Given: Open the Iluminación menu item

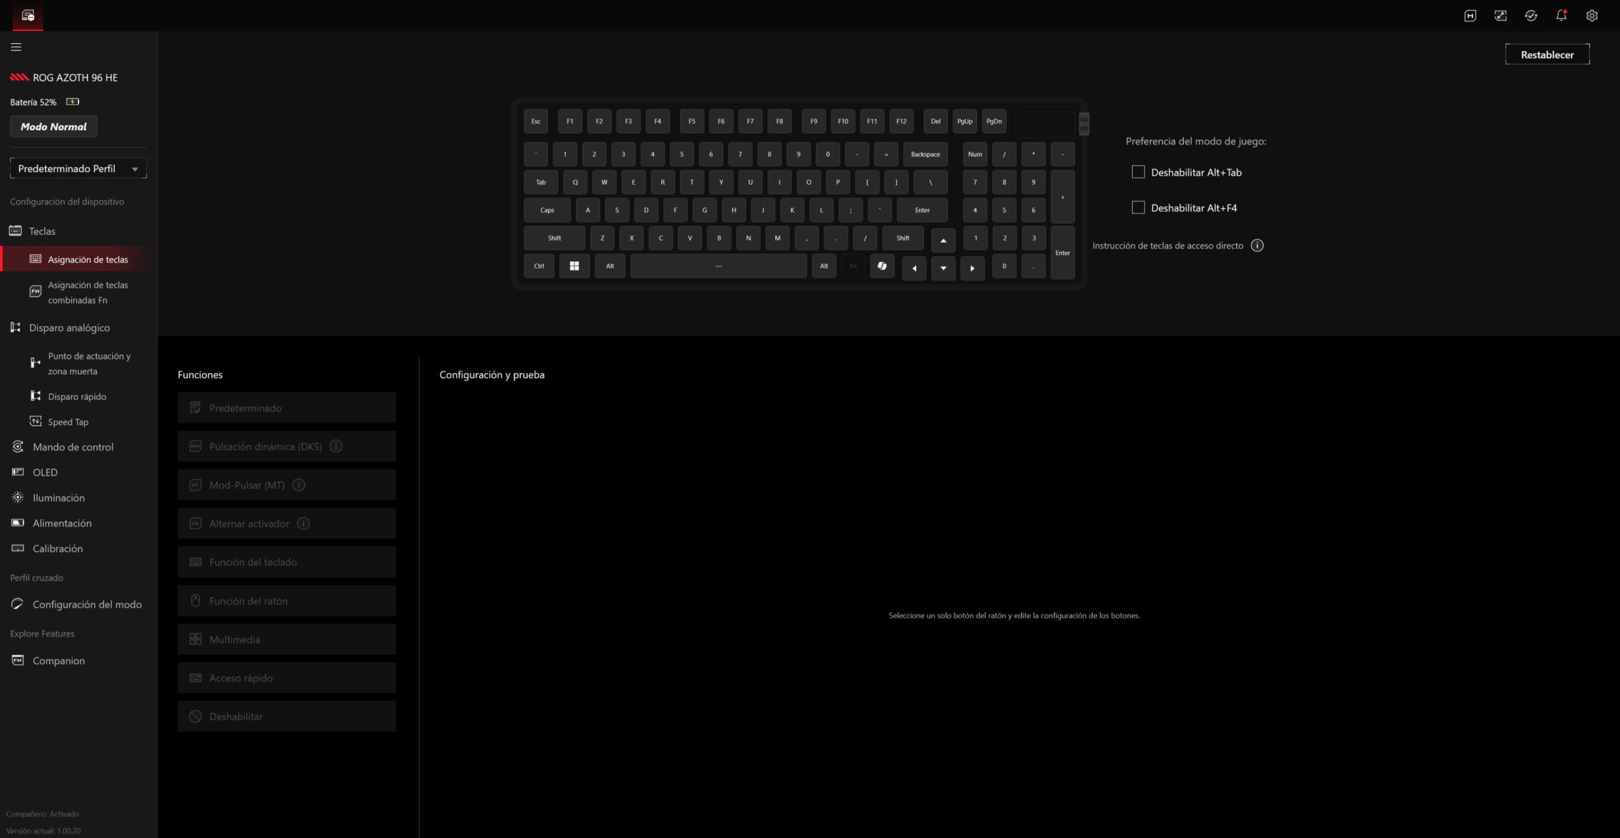Looking at the screenshot, I should pyautogui.click(x=58, y=498).
